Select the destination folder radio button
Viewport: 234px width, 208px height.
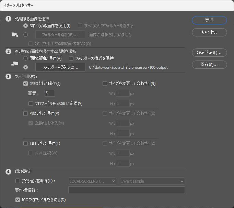coord(25,67)
